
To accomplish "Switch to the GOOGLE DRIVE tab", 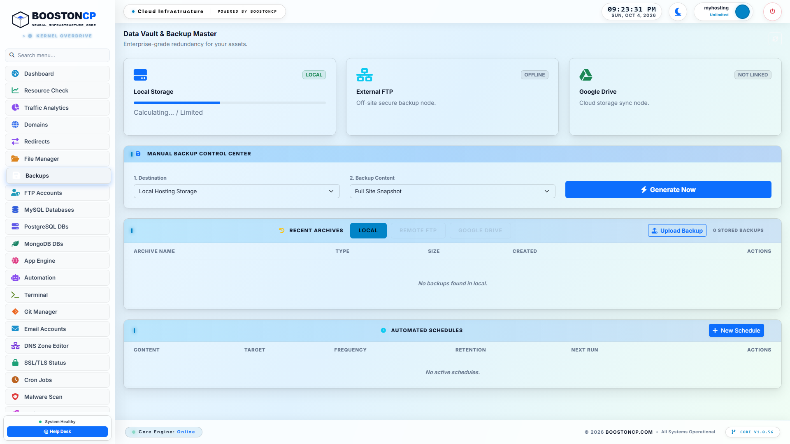I will click(x=480, y=231).
